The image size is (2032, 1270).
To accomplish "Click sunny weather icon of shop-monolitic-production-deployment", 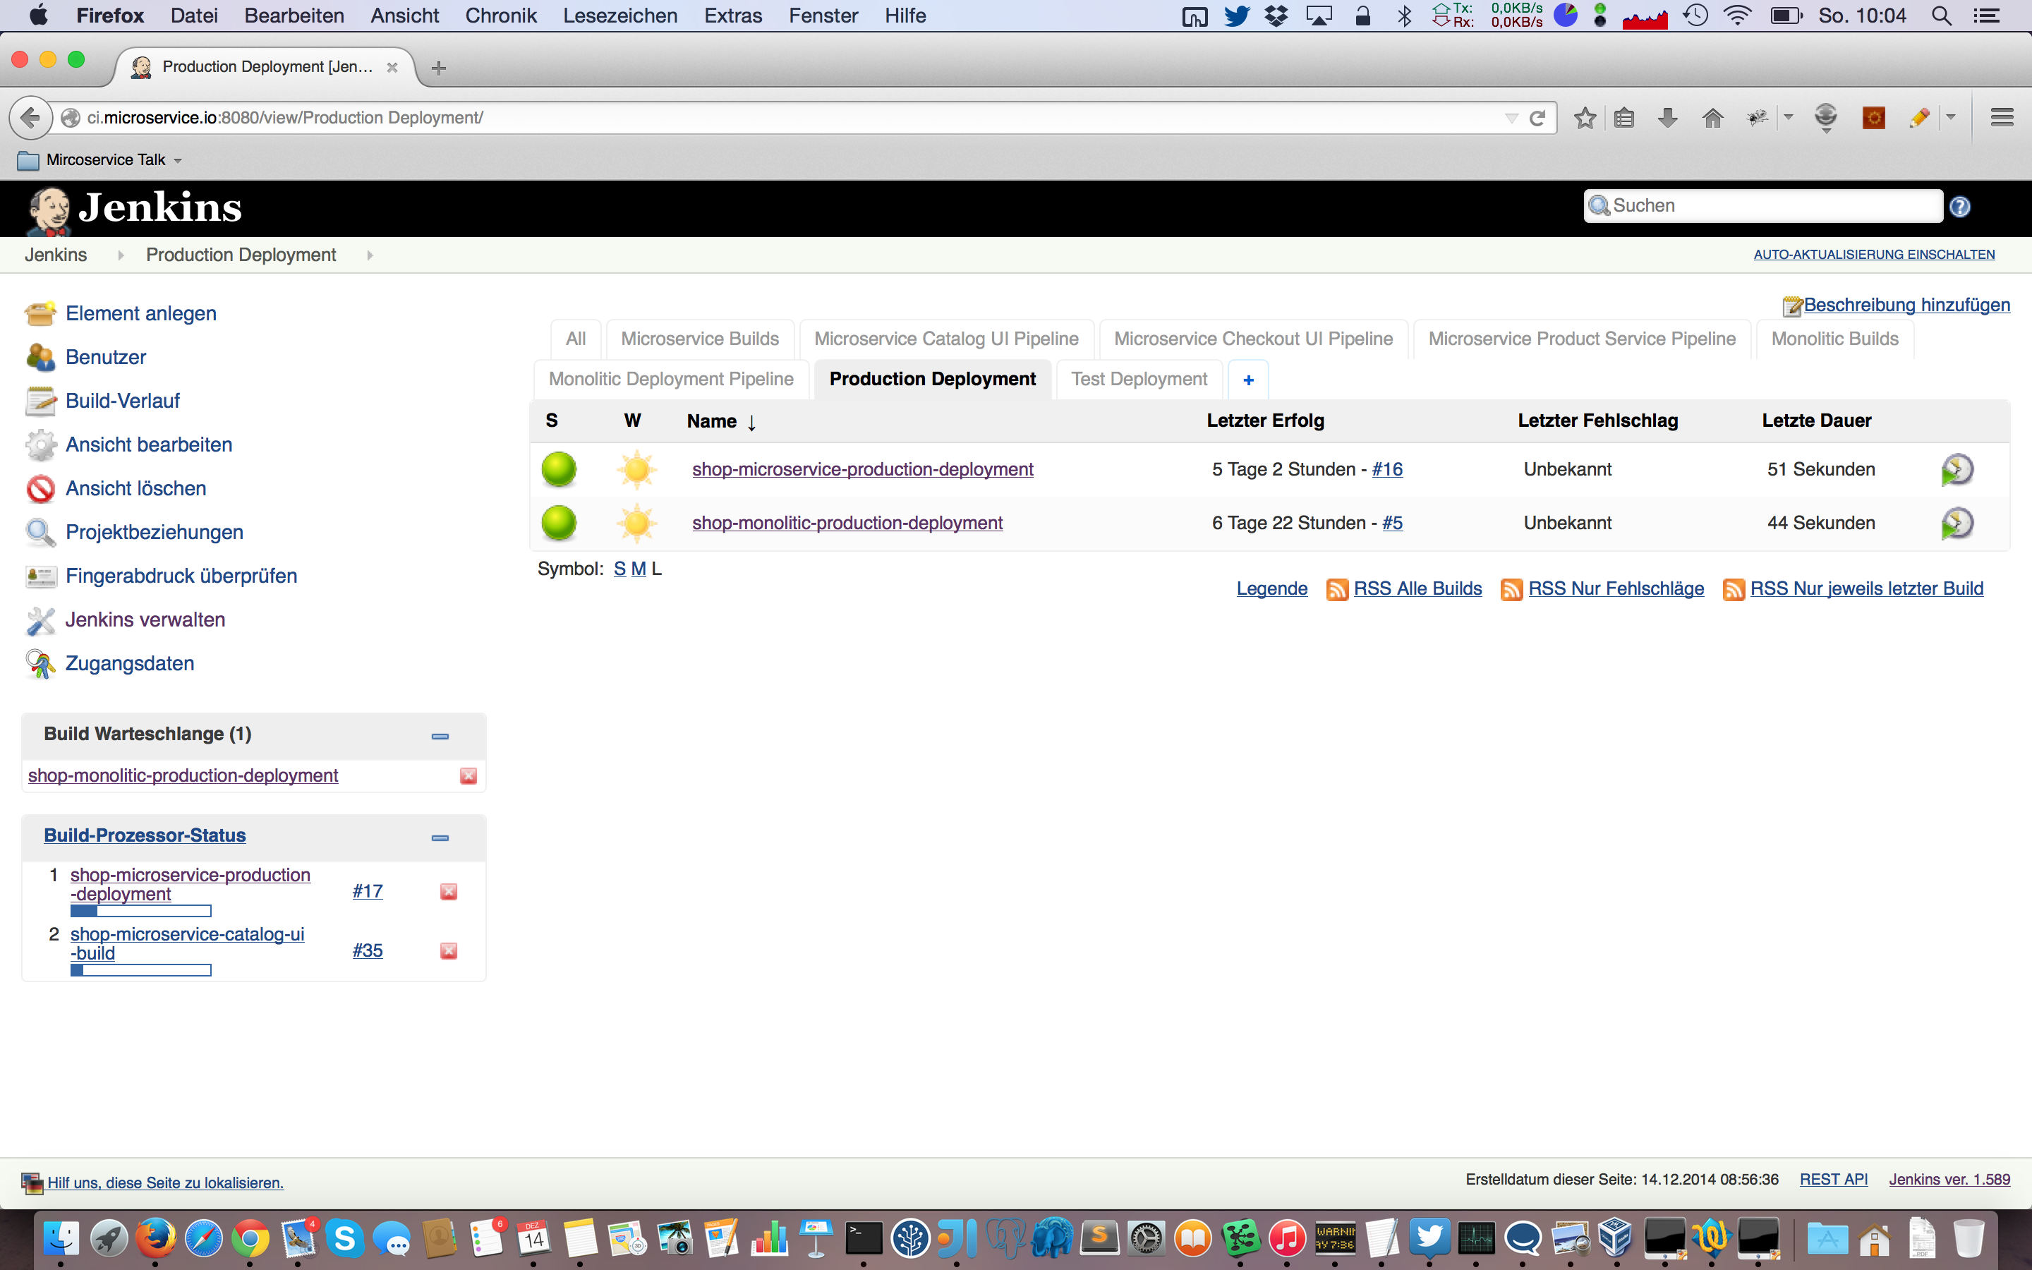I will point(636,524).
